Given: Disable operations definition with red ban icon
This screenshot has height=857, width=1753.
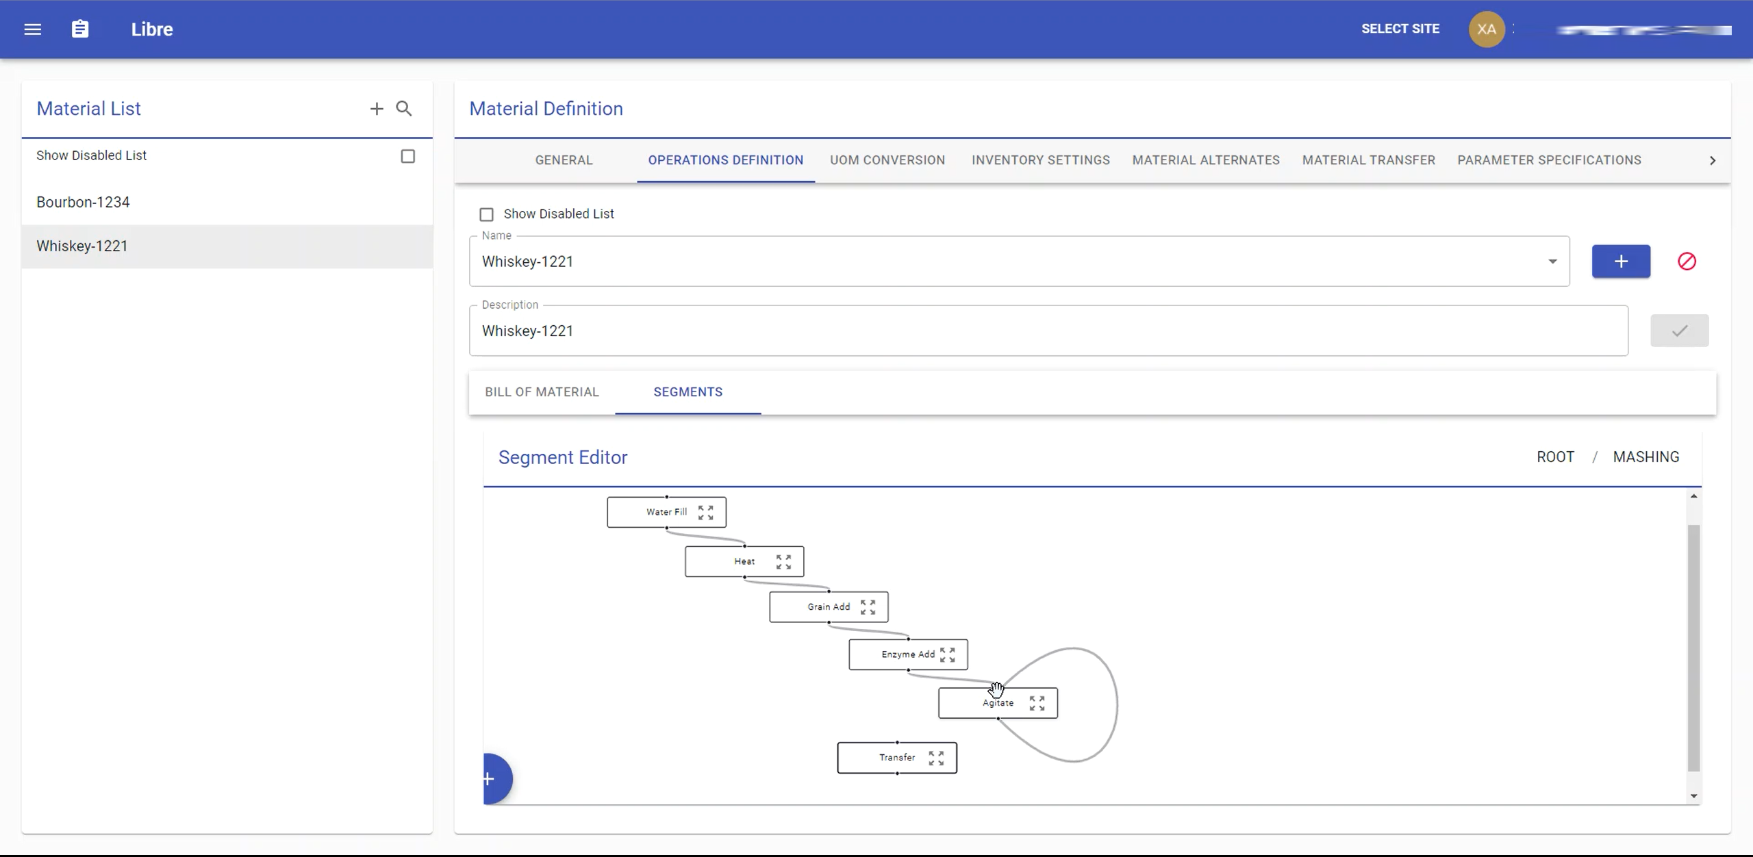Looking at the screenshot, I should pyautogui.click(x=1687, y=261).
